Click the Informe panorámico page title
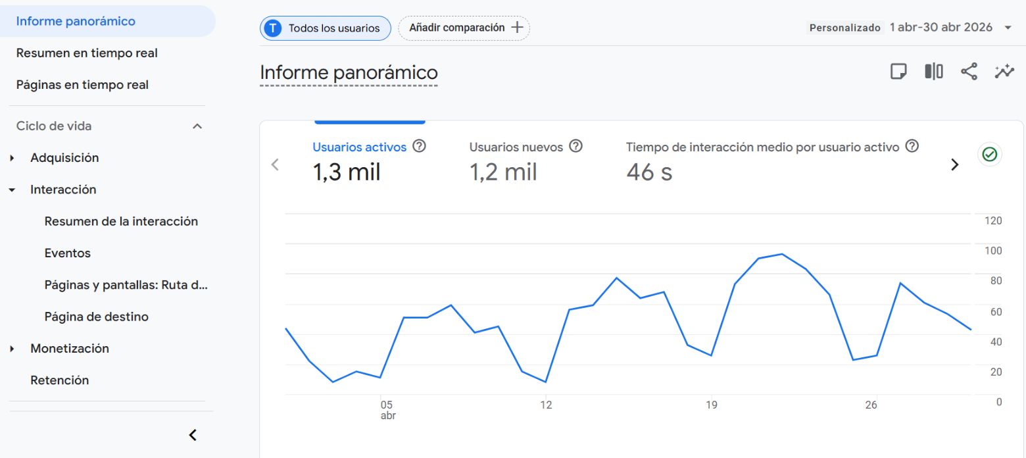The image size is (1026, 458). click(x=349, y=72)
